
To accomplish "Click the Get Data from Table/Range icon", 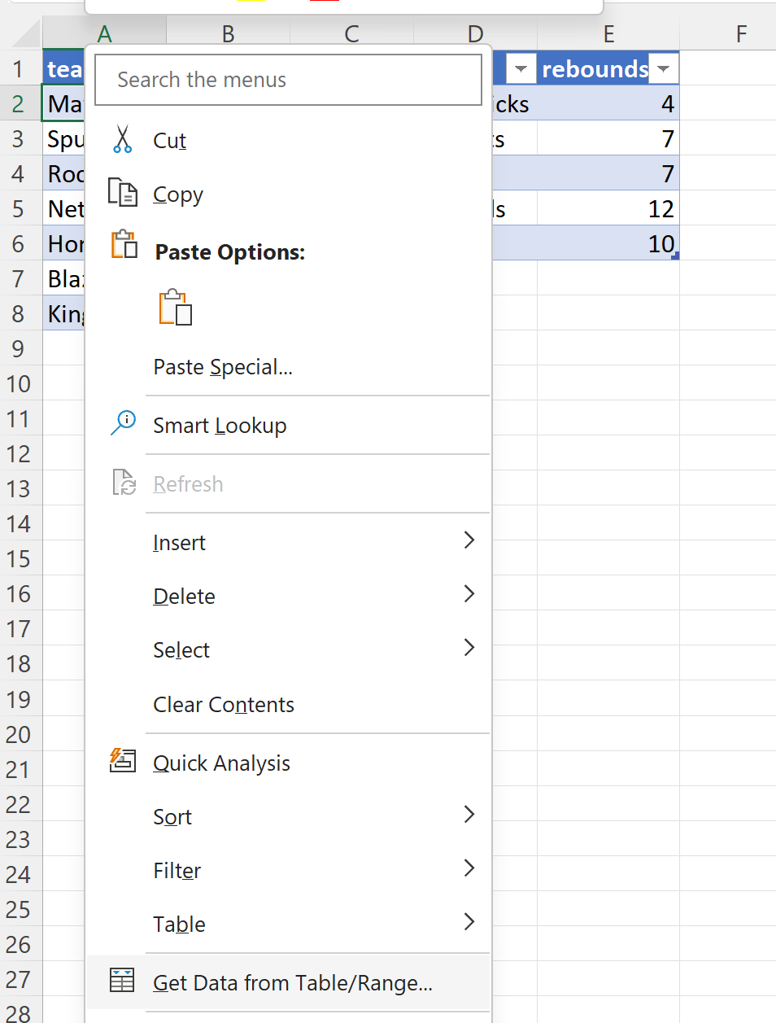I will click(122, 981).
